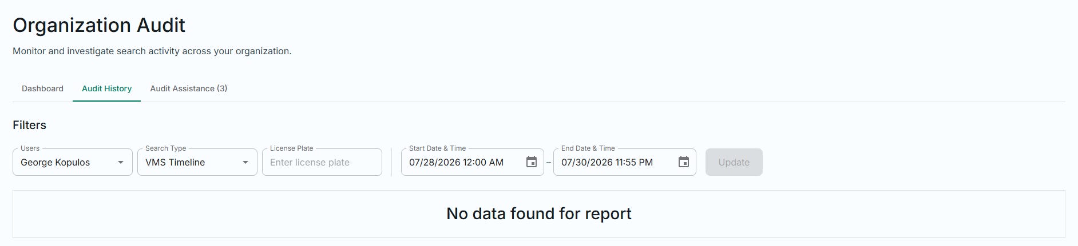
Task: Open the Audit Assistance (3) tab
Action: point(189,88)
